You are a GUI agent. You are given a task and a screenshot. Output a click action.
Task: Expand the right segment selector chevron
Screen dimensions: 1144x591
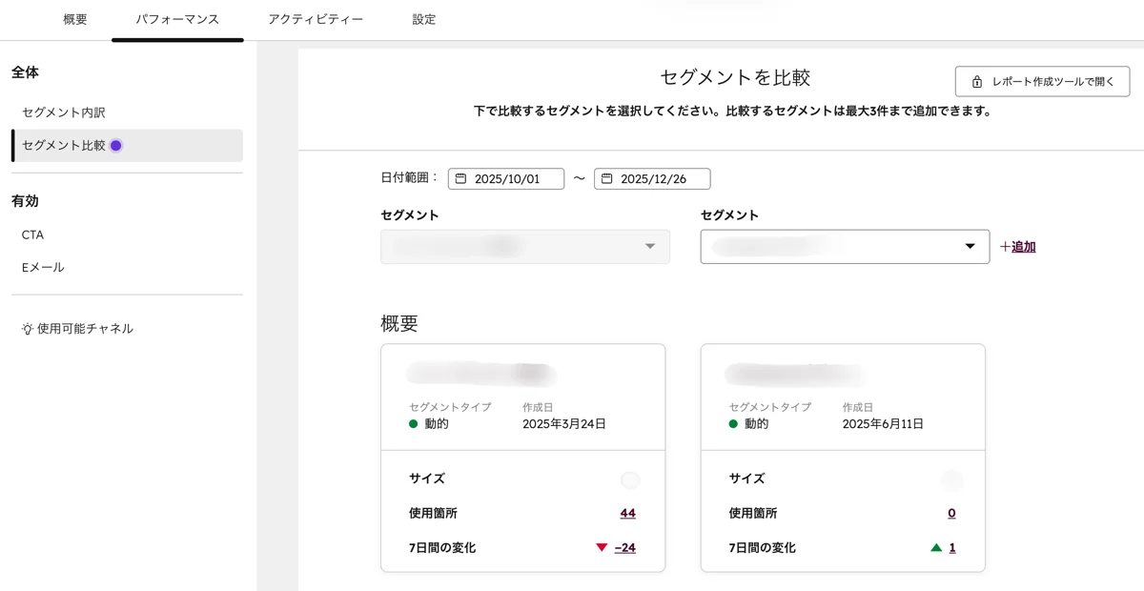970,246
